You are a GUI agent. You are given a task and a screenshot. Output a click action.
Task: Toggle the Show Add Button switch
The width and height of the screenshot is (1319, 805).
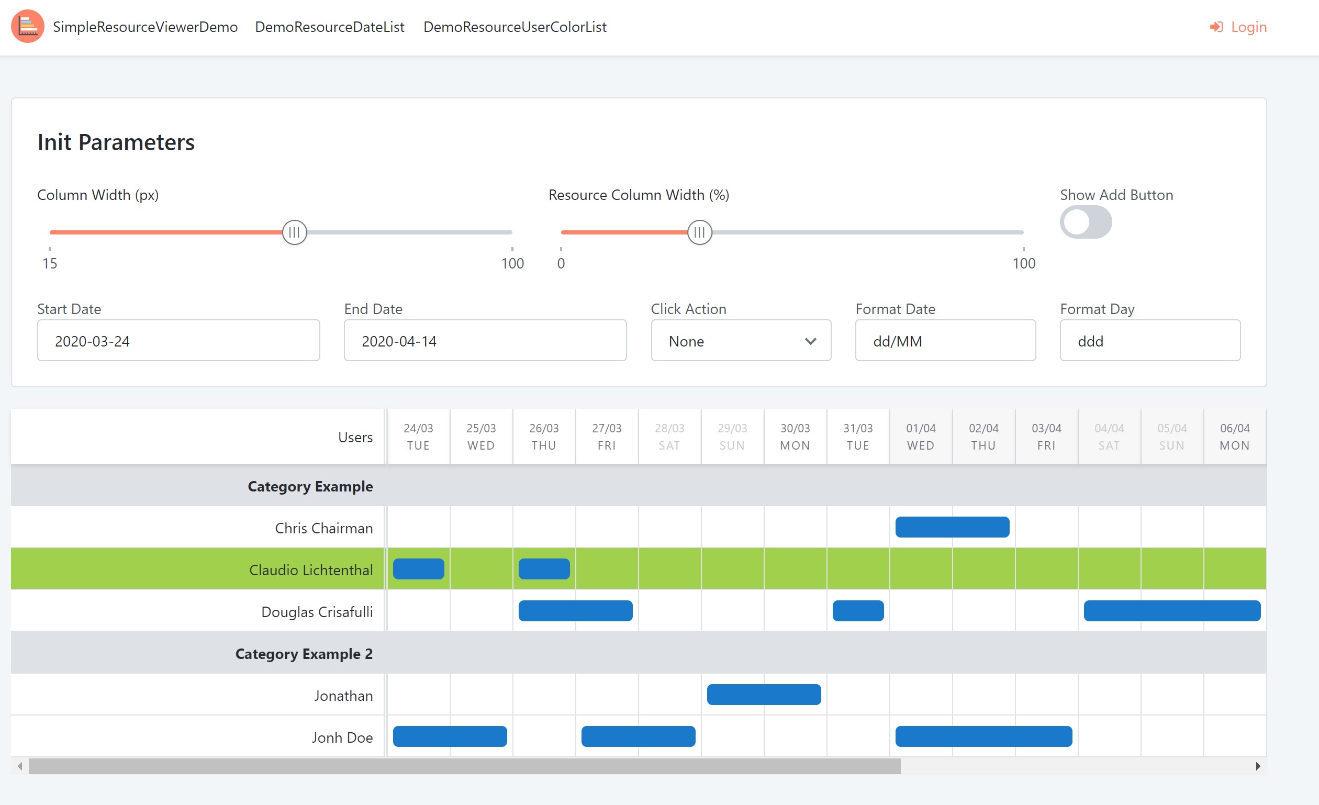click(1086, 222)
